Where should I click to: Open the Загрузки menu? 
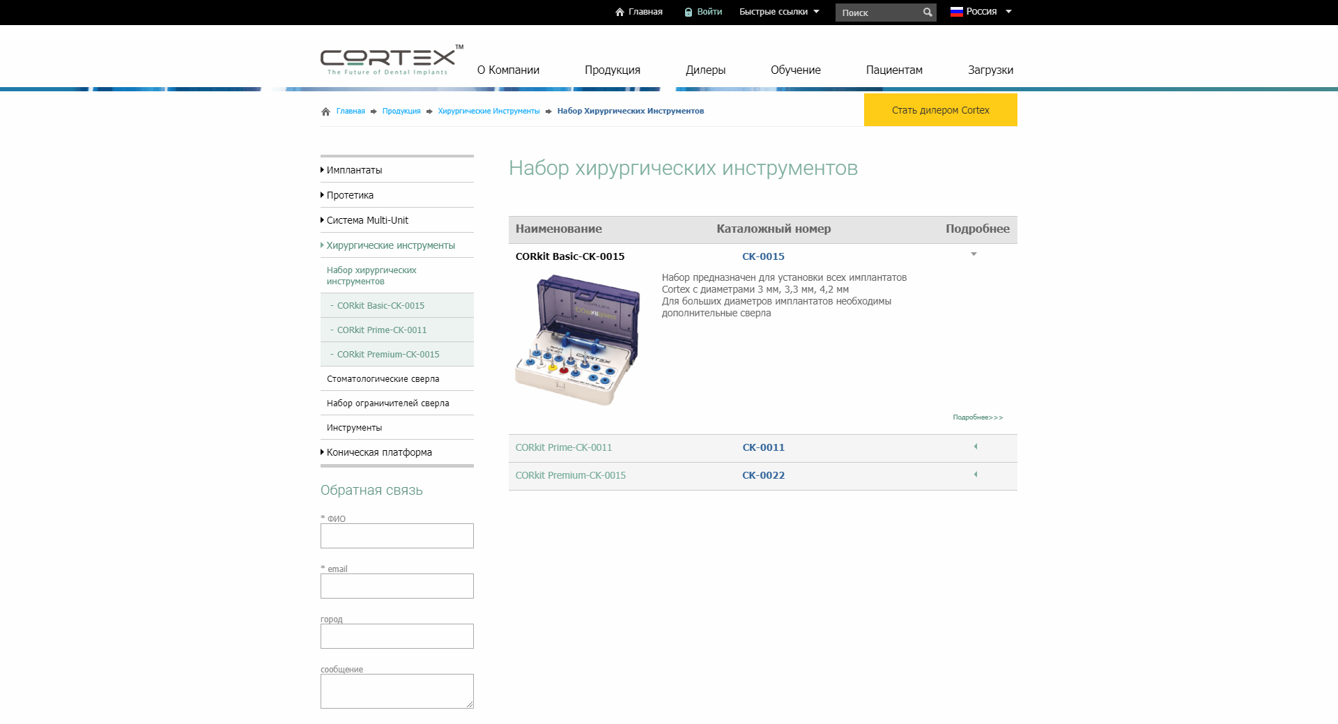click(x=990, y=70)
